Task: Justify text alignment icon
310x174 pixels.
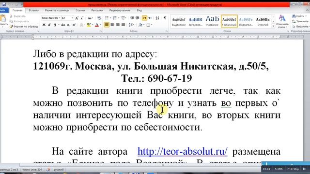Action: coord(123,25)
